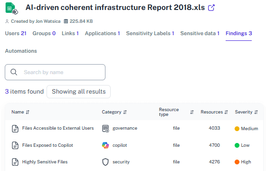Click file resource type in the governance row
This screenshot has height=171, width=266.
pyautogui.click(x=176, y=128)
